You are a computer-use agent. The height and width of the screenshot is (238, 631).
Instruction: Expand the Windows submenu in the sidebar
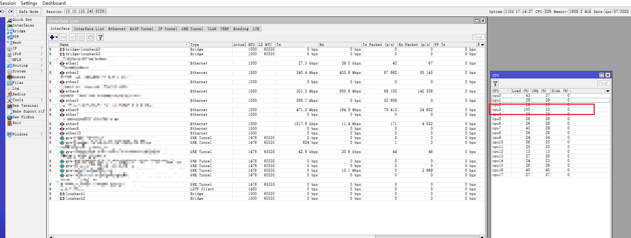pyautogui.click(x=42, y=134)
